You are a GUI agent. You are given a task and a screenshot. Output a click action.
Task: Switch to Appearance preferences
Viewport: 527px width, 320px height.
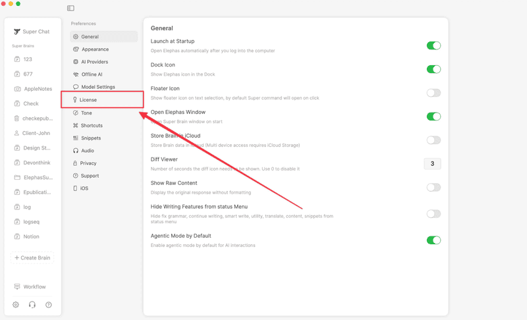point(95,49)
